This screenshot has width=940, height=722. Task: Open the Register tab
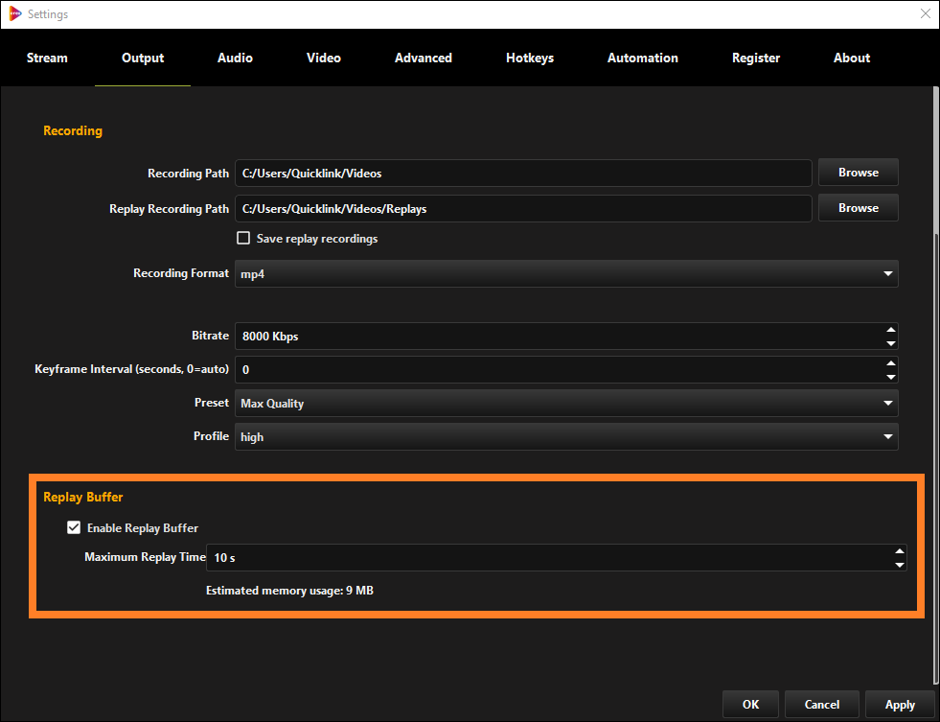pyautogui.click(x=755, y=58)
